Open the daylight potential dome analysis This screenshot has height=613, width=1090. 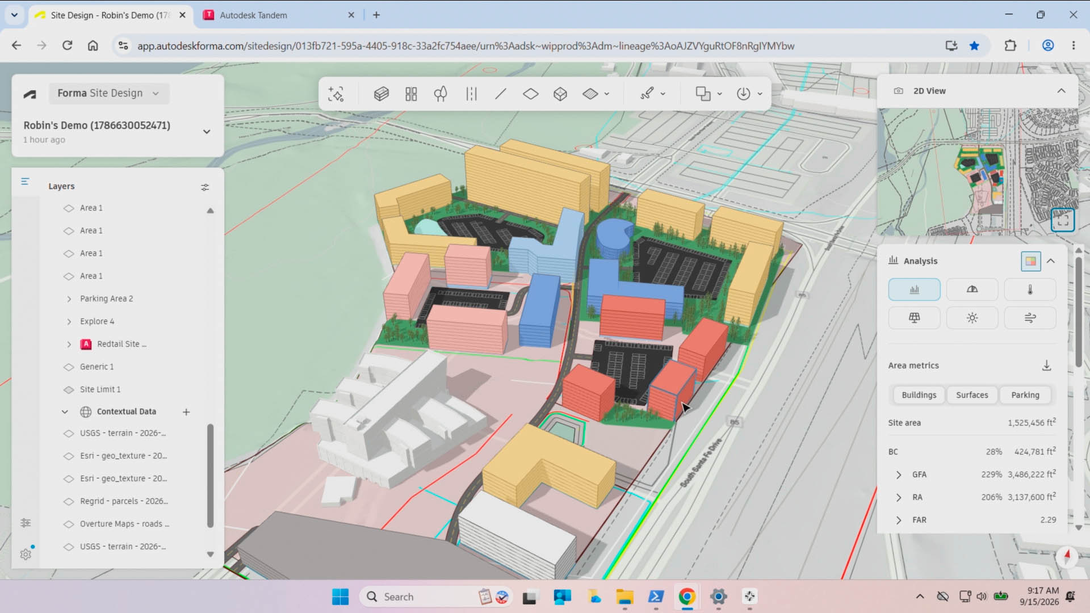point(972,289)
